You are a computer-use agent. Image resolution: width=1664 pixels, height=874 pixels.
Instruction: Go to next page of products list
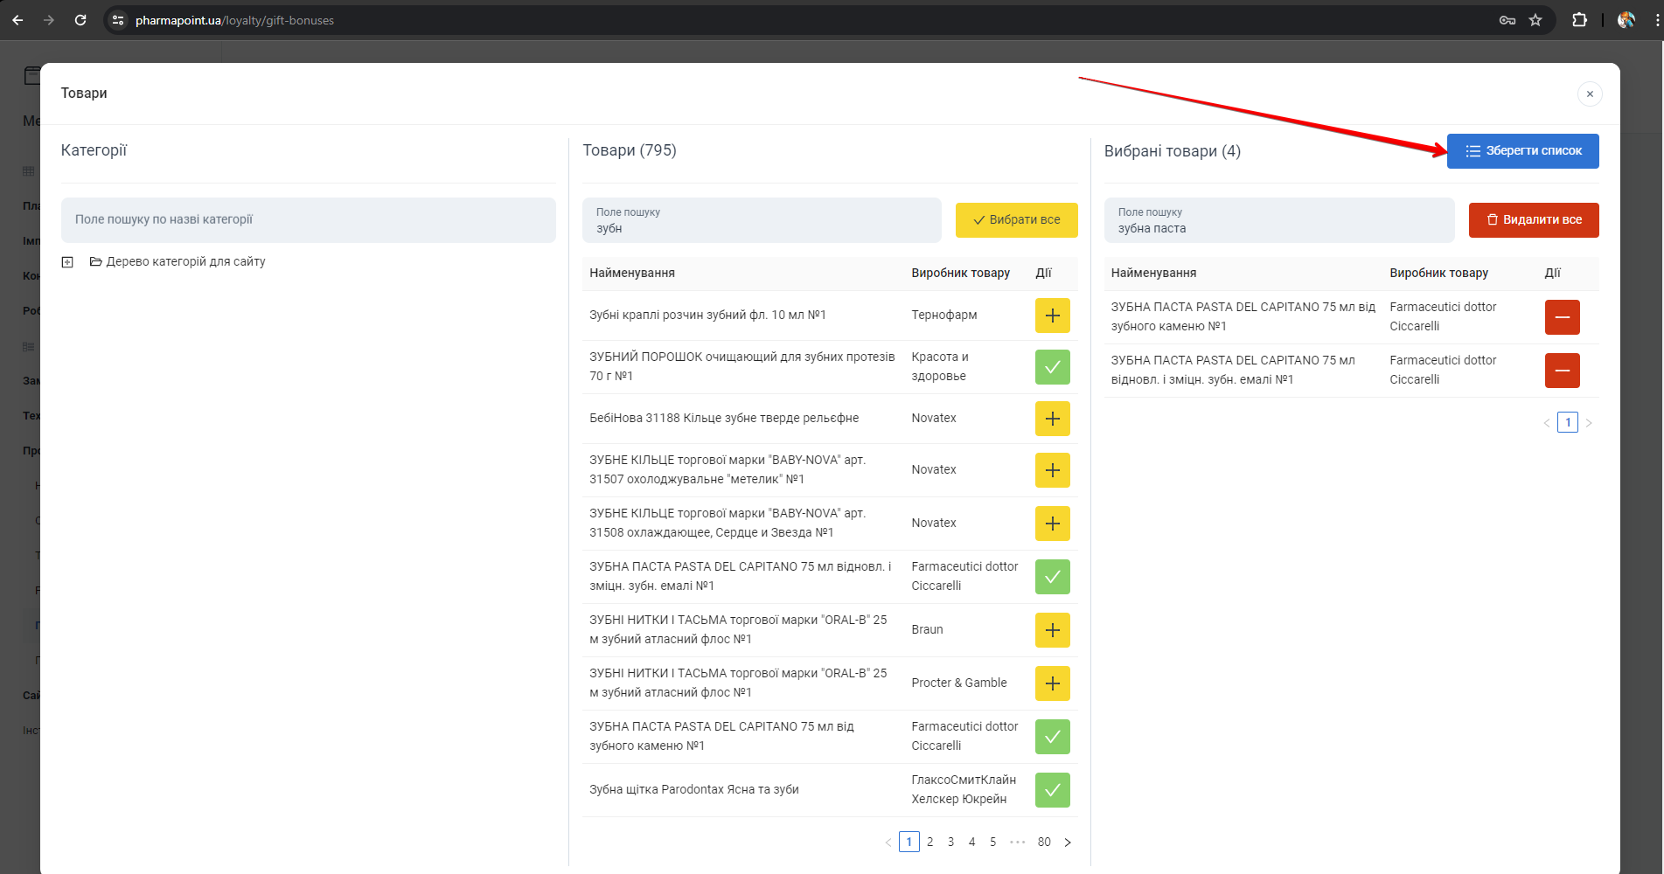1068,843
